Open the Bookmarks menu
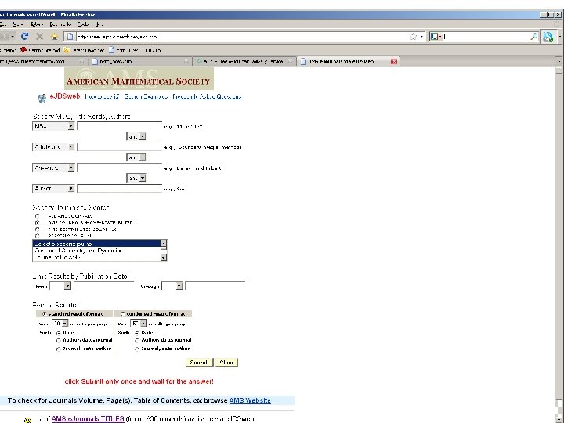Viewport: 564px width, 423px height. (60, 24)
